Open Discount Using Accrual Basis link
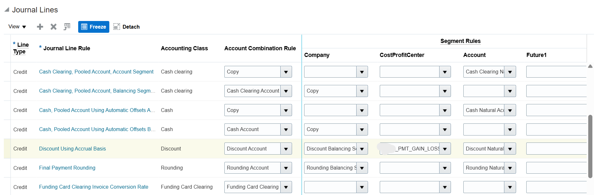Image resolution: width=600 pixels, height=195 pixels. (72, 149)
